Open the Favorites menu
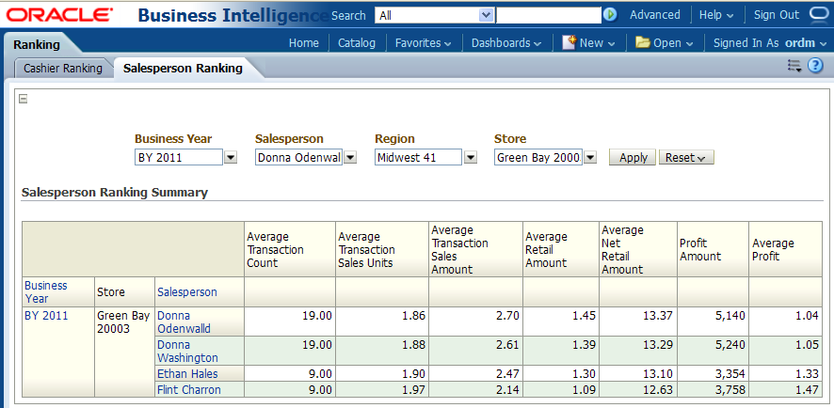This screenshot has height=408, width=834. 423,43
